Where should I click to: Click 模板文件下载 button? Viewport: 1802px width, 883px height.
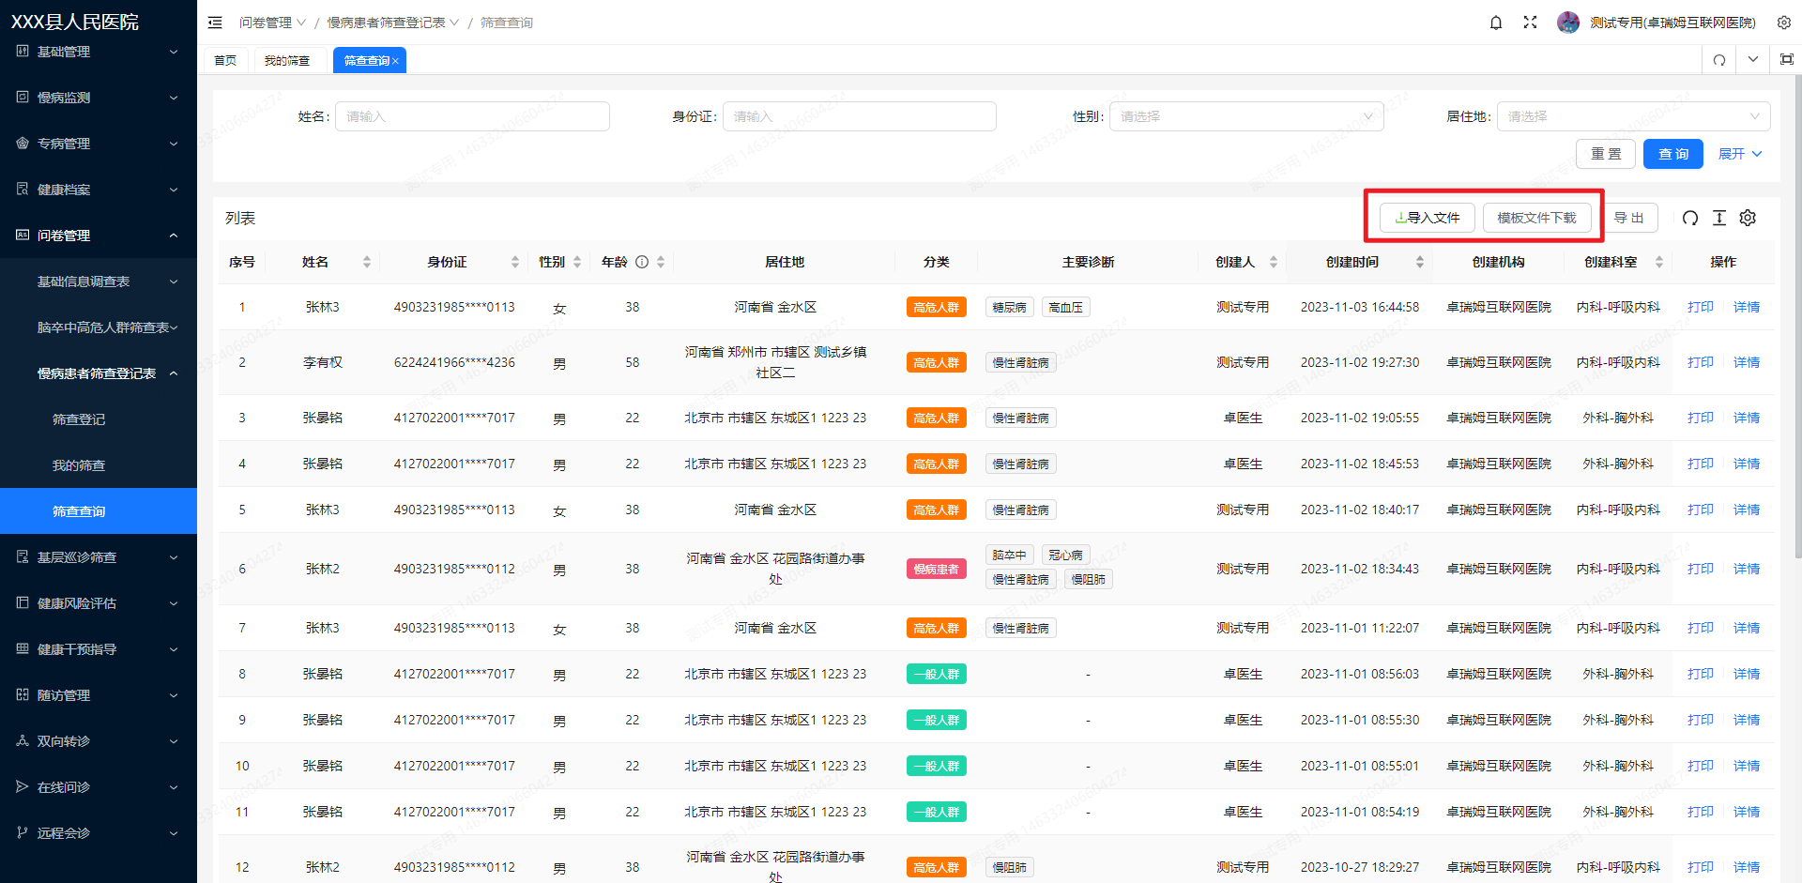click(1537, 218)
